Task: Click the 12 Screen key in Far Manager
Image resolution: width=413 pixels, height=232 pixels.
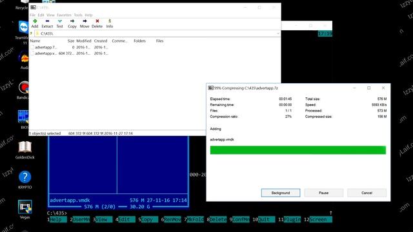Action: coord(318,219)
